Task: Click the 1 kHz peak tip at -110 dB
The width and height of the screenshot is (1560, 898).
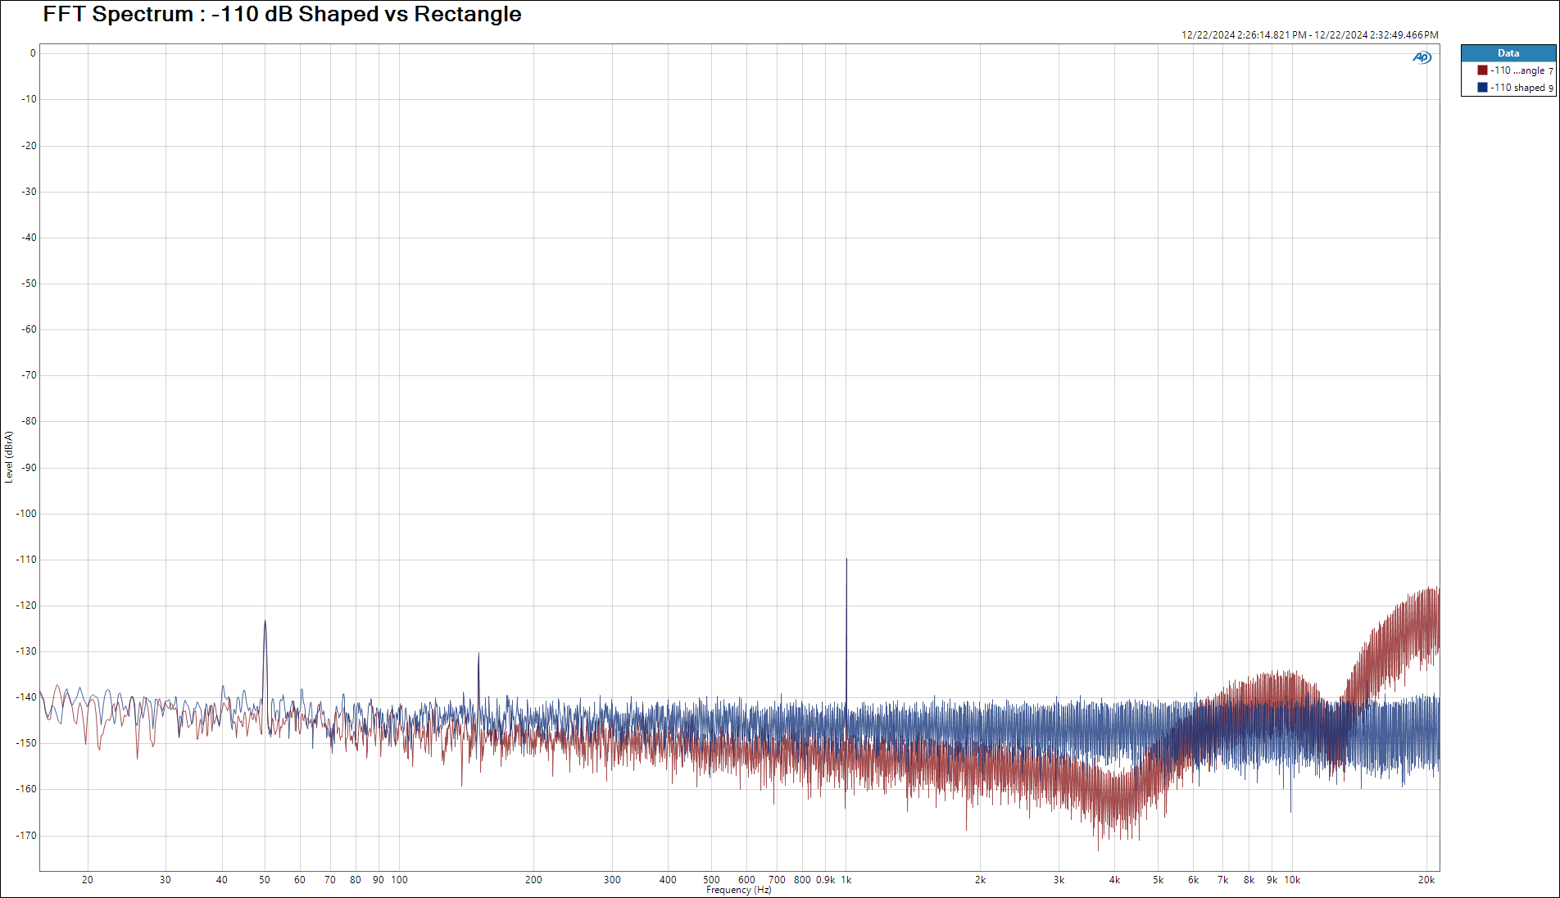Action: [x=846, y=560]
